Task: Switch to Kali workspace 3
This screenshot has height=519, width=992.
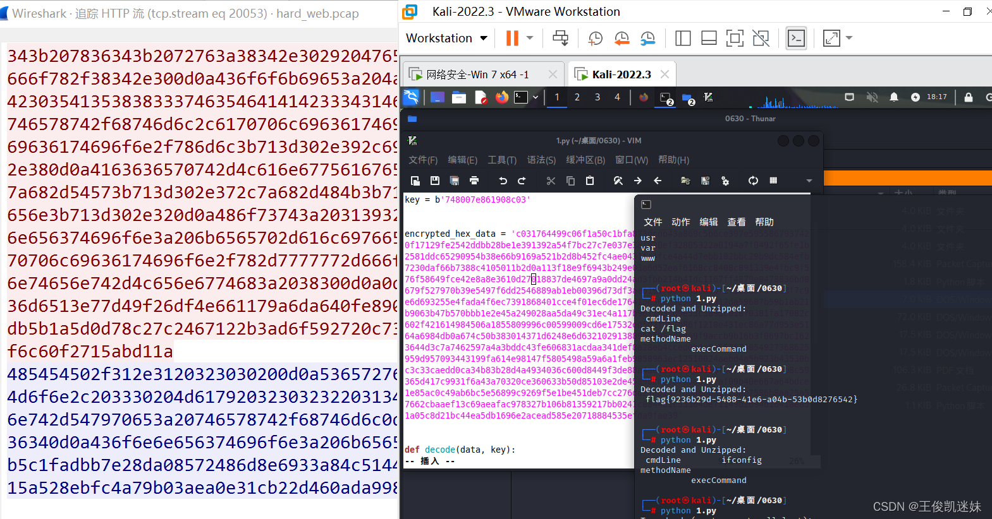Action: point(597,97)
